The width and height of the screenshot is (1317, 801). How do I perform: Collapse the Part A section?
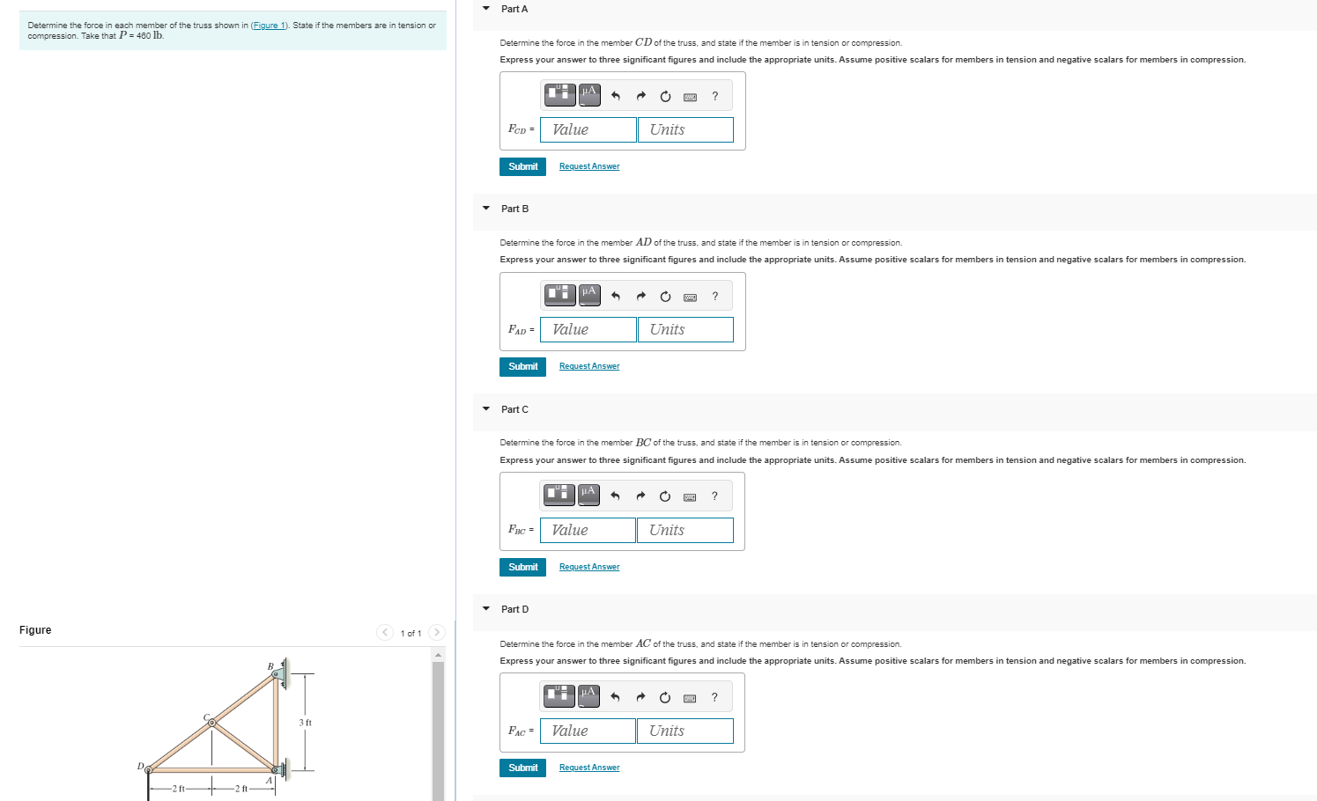(485, 8)
